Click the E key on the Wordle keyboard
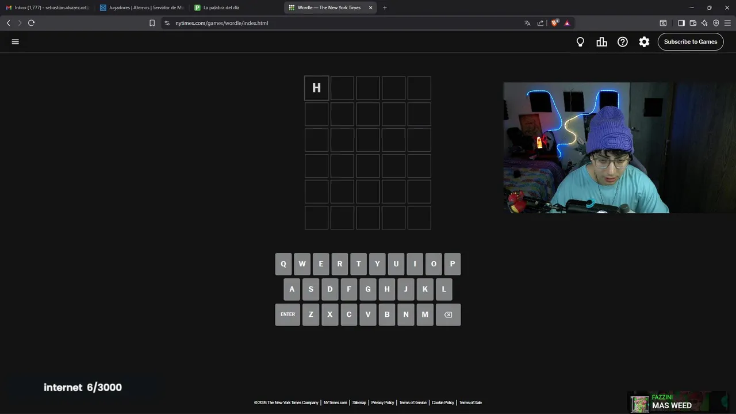 321,264
